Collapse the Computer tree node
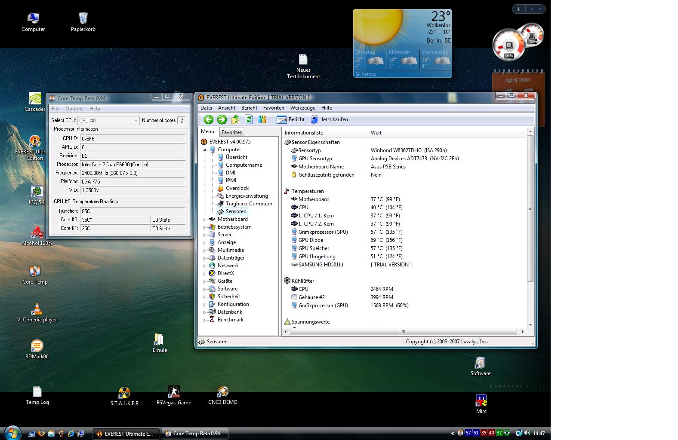The width and height of the screenshot is (678, 440). tap(205, 150)
